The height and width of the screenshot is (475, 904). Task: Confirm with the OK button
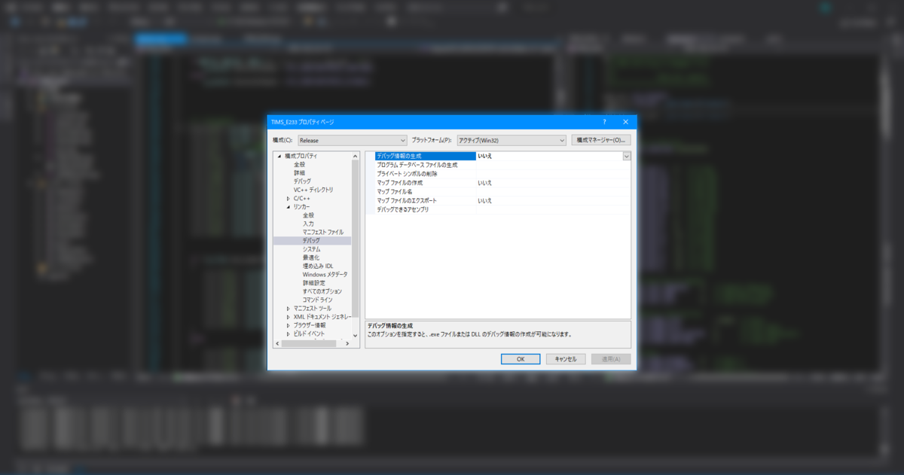point(521,359)
